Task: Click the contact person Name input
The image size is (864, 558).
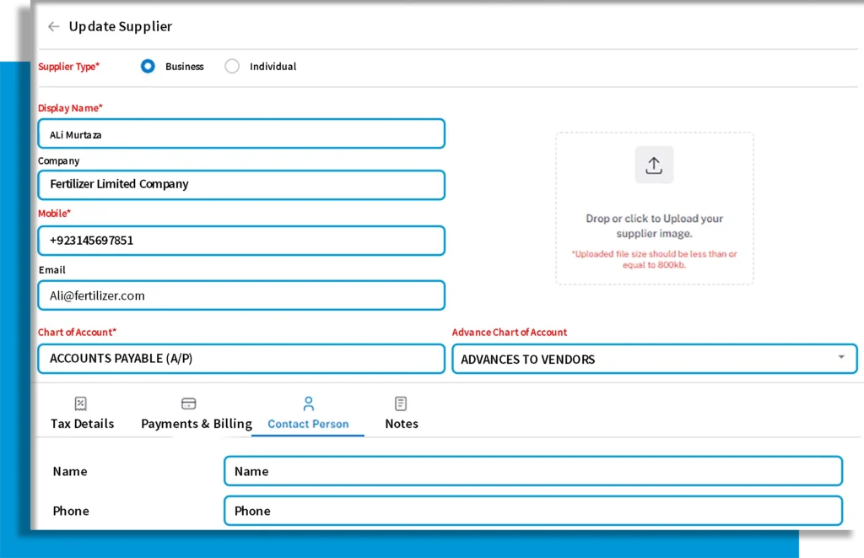Action: click(533, 471)
